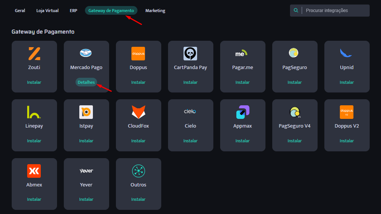Select the ERP tab
381x214 pixels.
click(73, 11)
